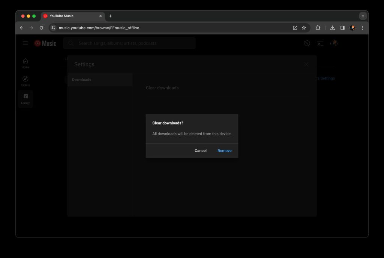Open the Chrome three-dot menu
The image size is (384, 258).
click(x=362, y=28)
